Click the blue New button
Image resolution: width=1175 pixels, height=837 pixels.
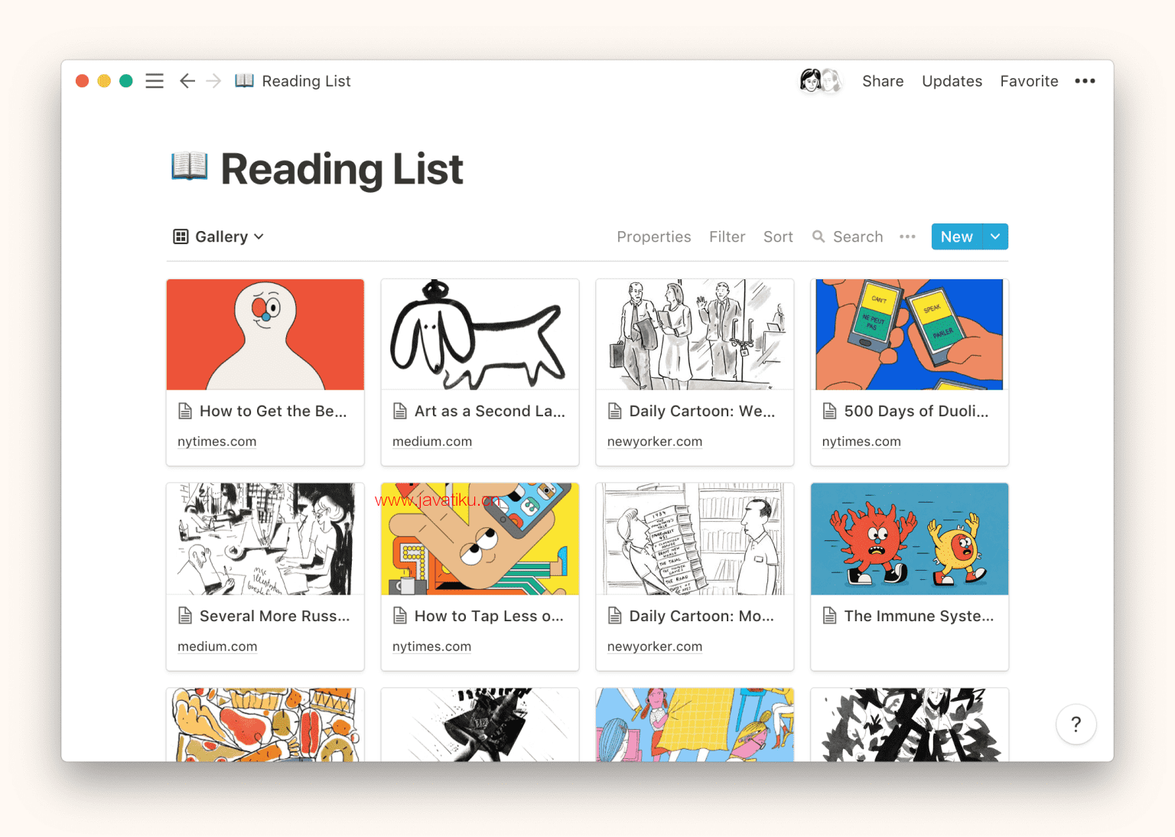957,237
